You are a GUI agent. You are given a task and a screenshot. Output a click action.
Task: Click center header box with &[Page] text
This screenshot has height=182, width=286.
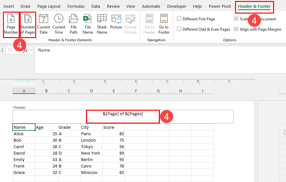(x=123, y=116)
